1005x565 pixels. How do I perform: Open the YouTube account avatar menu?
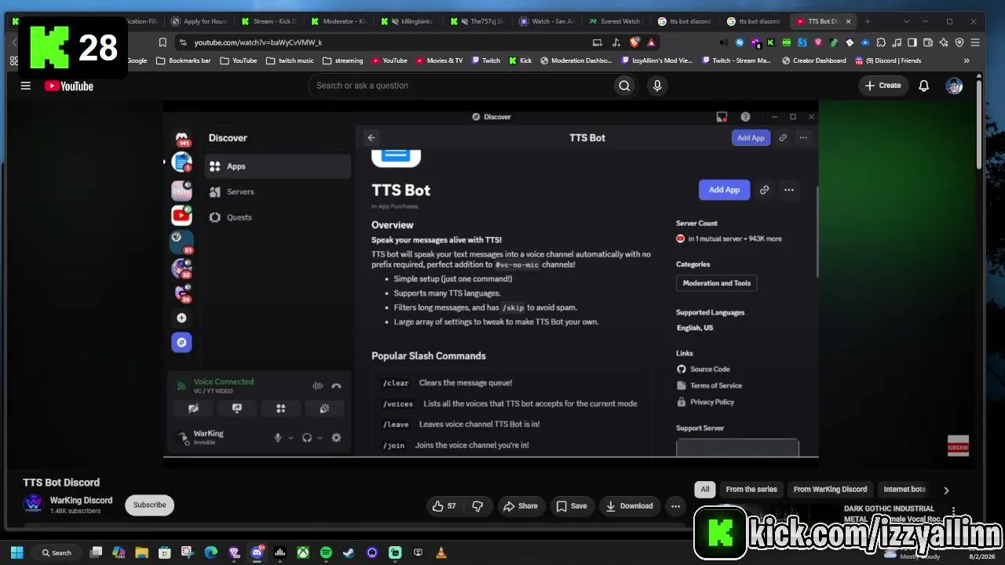[954, 86]
